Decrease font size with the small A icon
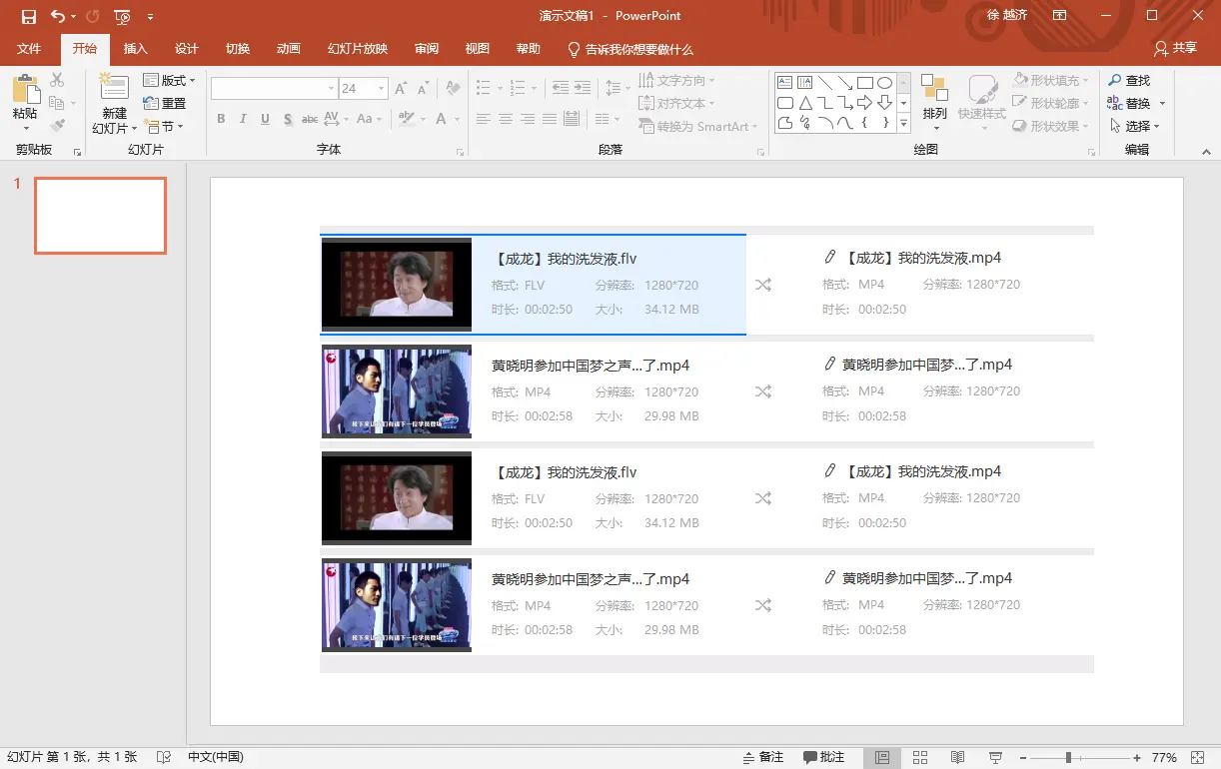1221x769 pixels. tap(423, 89)
